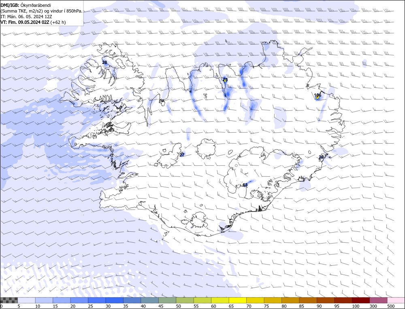Select the 80–85 dark orange swatch
This screenshot has width=405, height=309.
click(290, 300)
